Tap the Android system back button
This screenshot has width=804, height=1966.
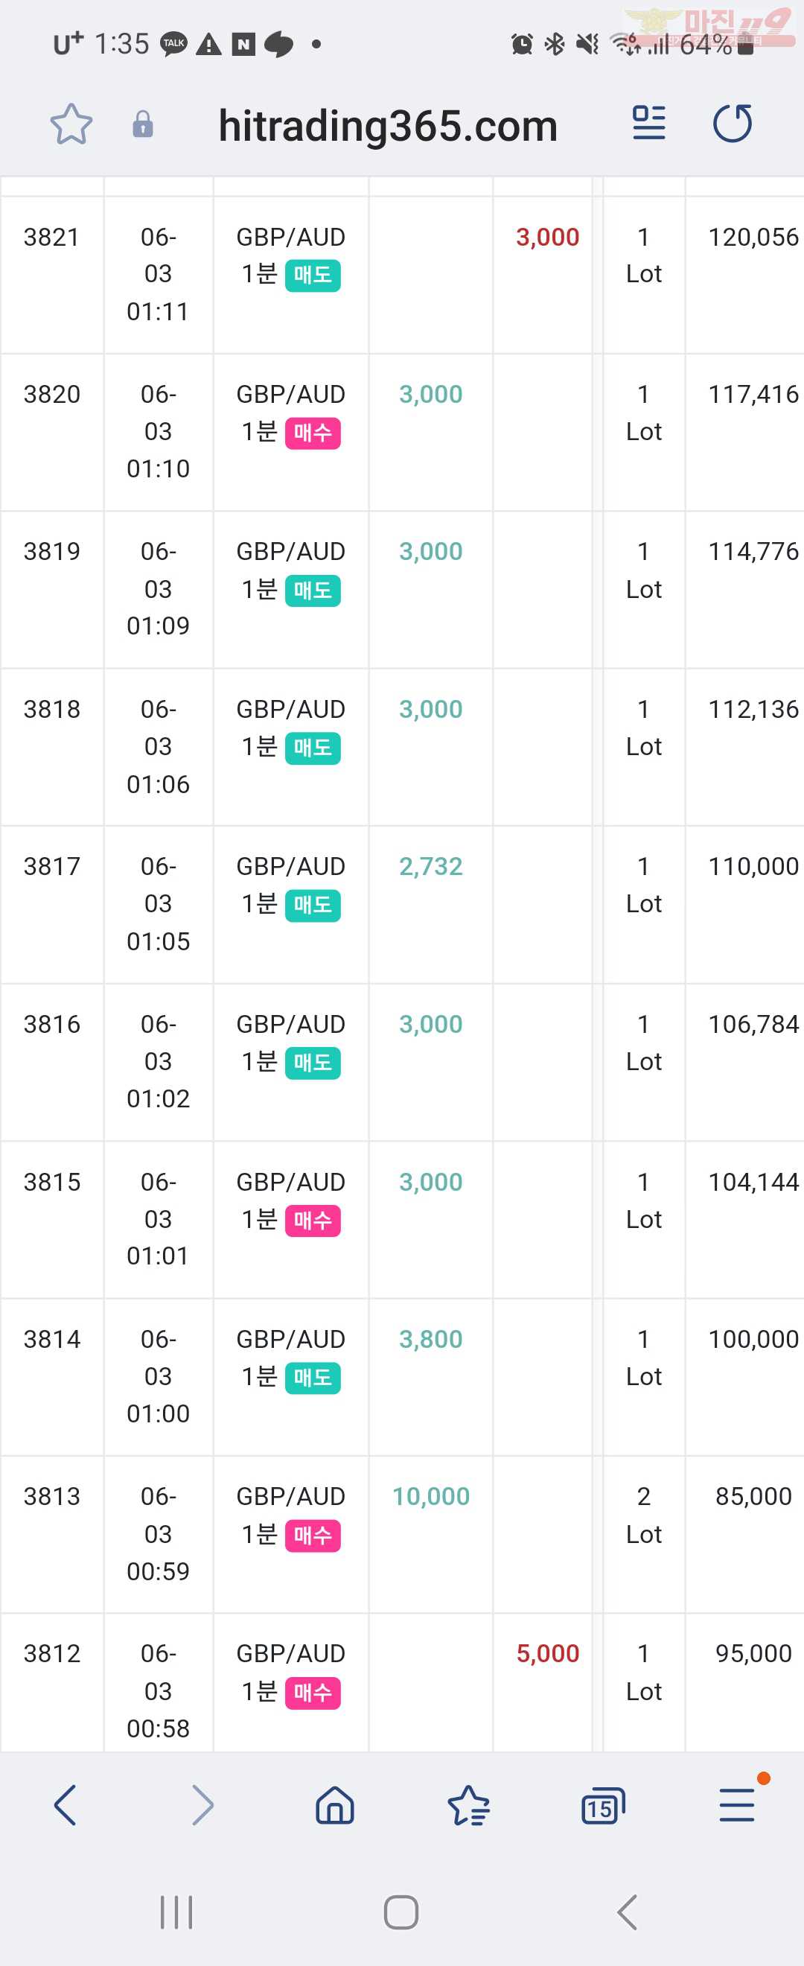click(x=627, y=1912)
